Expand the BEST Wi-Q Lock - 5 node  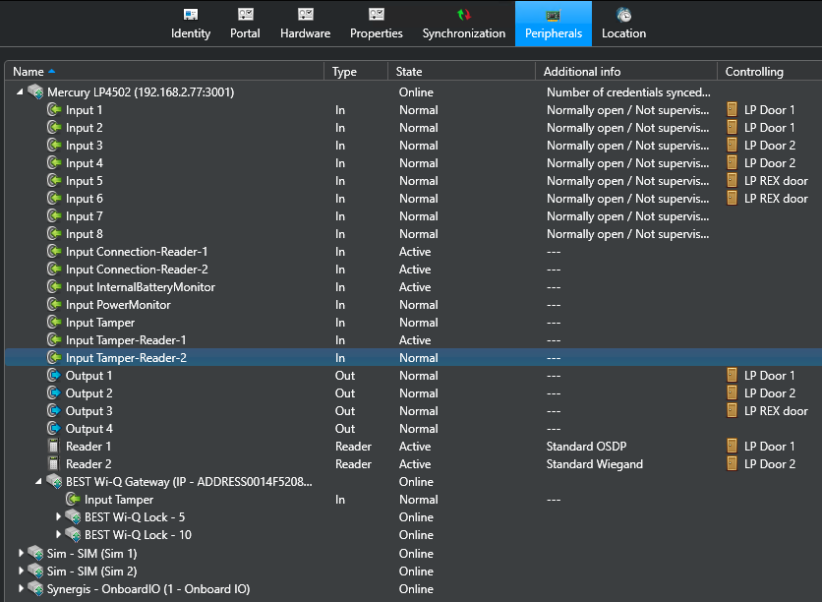click(x=58, y=517)
